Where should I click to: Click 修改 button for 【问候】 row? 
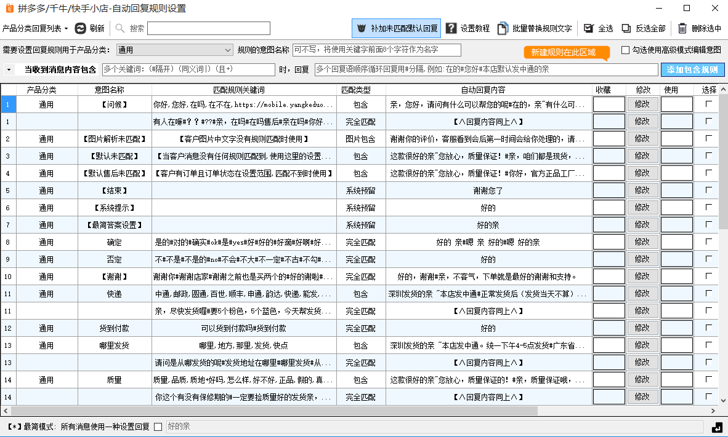click(x=642, y=104)
